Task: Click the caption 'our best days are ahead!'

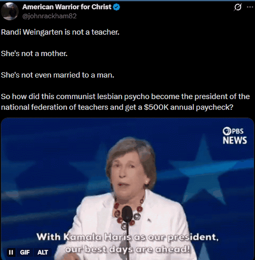Action: pyautogui.click(x=127, y=249)
